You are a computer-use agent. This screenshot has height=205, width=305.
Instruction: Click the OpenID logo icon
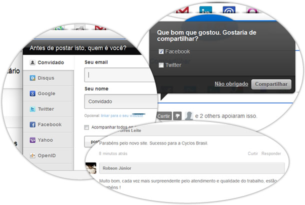32,155
